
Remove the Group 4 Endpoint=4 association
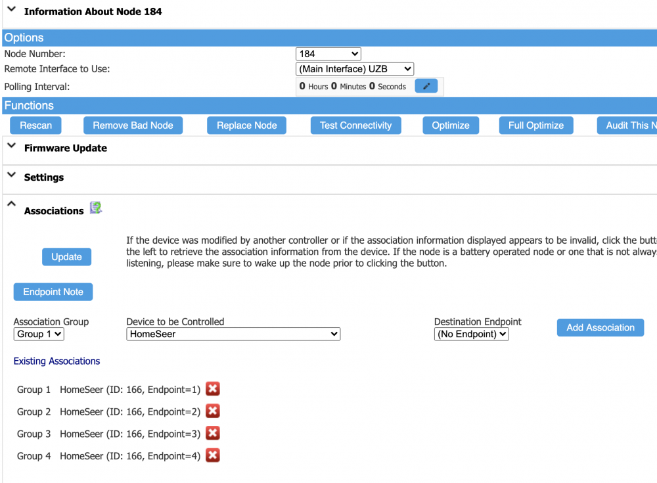tap(212, 455)
